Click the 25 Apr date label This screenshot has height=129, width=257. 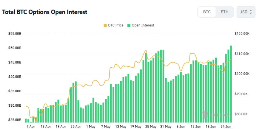[76, 127]
